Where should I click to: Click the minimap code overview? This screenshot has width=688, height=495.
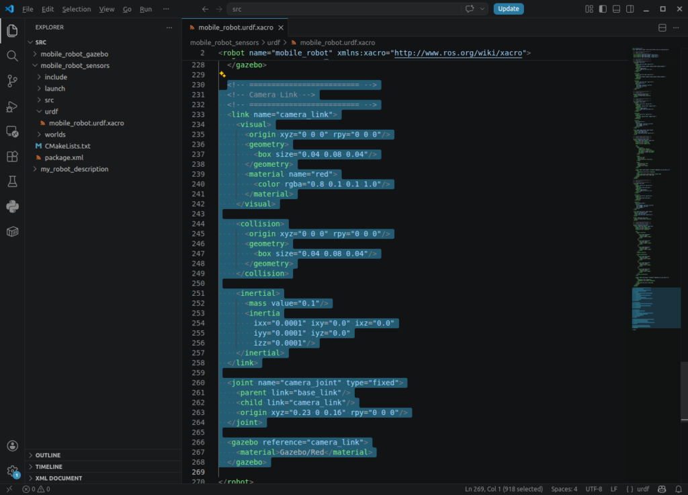656,189
